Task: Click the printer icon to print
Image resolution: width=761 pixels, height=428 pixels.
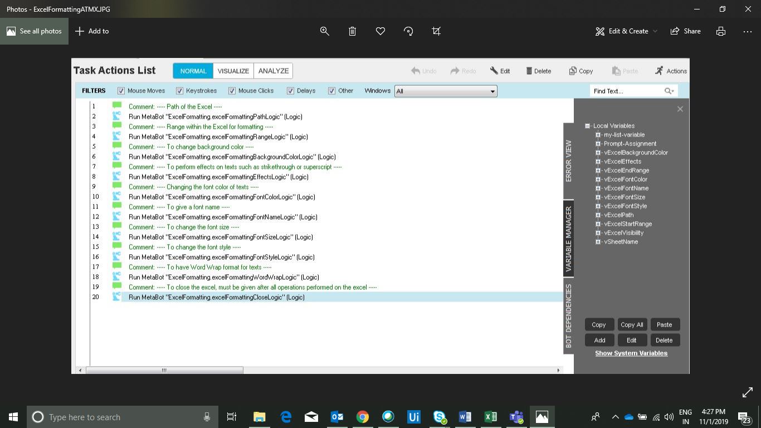Action: tap(721, 31)
